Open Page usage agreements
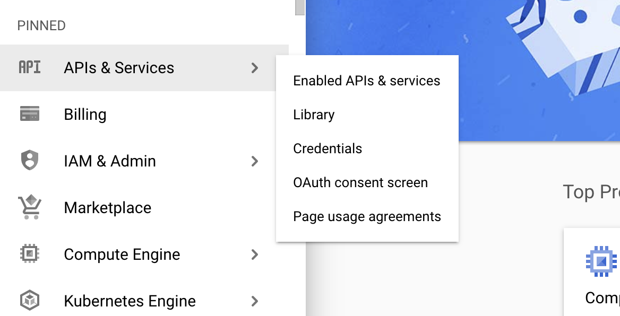 click(367, 216)
